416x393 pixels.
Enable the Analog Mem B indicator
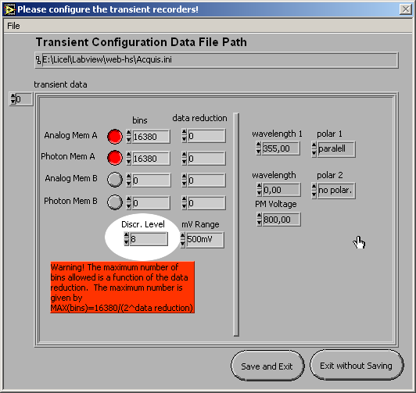[115, 180]
